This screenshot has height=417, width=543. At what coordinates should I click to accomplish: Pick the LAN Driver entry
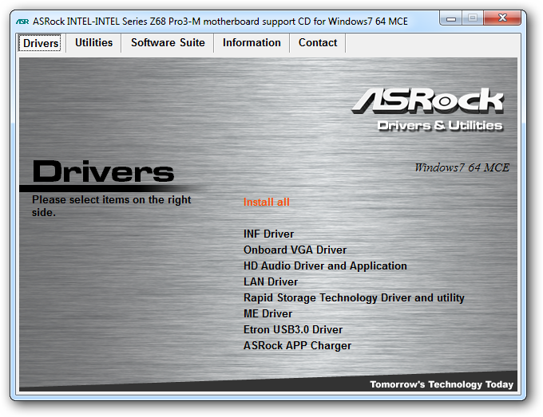[x=271, y=281]
